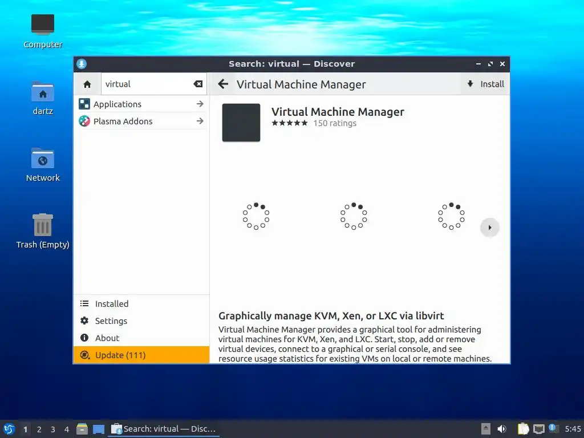This screenshot has height=438, width=584.
Task: Open the application start menu
Action: [9, 429]
